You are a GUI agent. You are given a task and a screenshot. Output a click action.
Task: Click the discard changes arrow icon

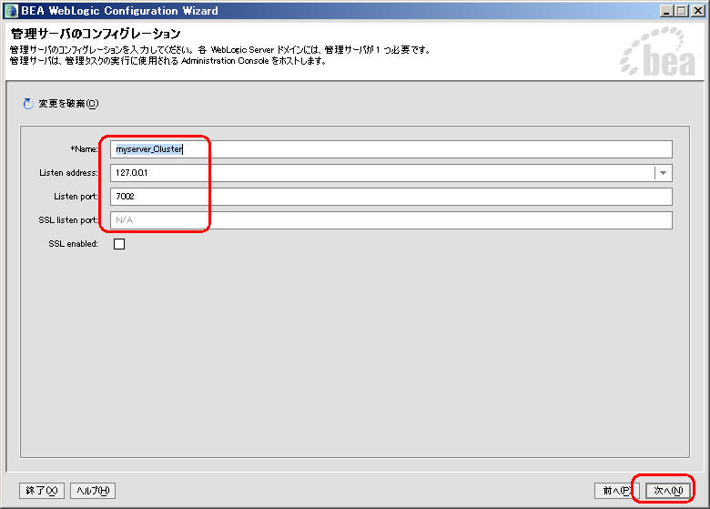[27, 104]
